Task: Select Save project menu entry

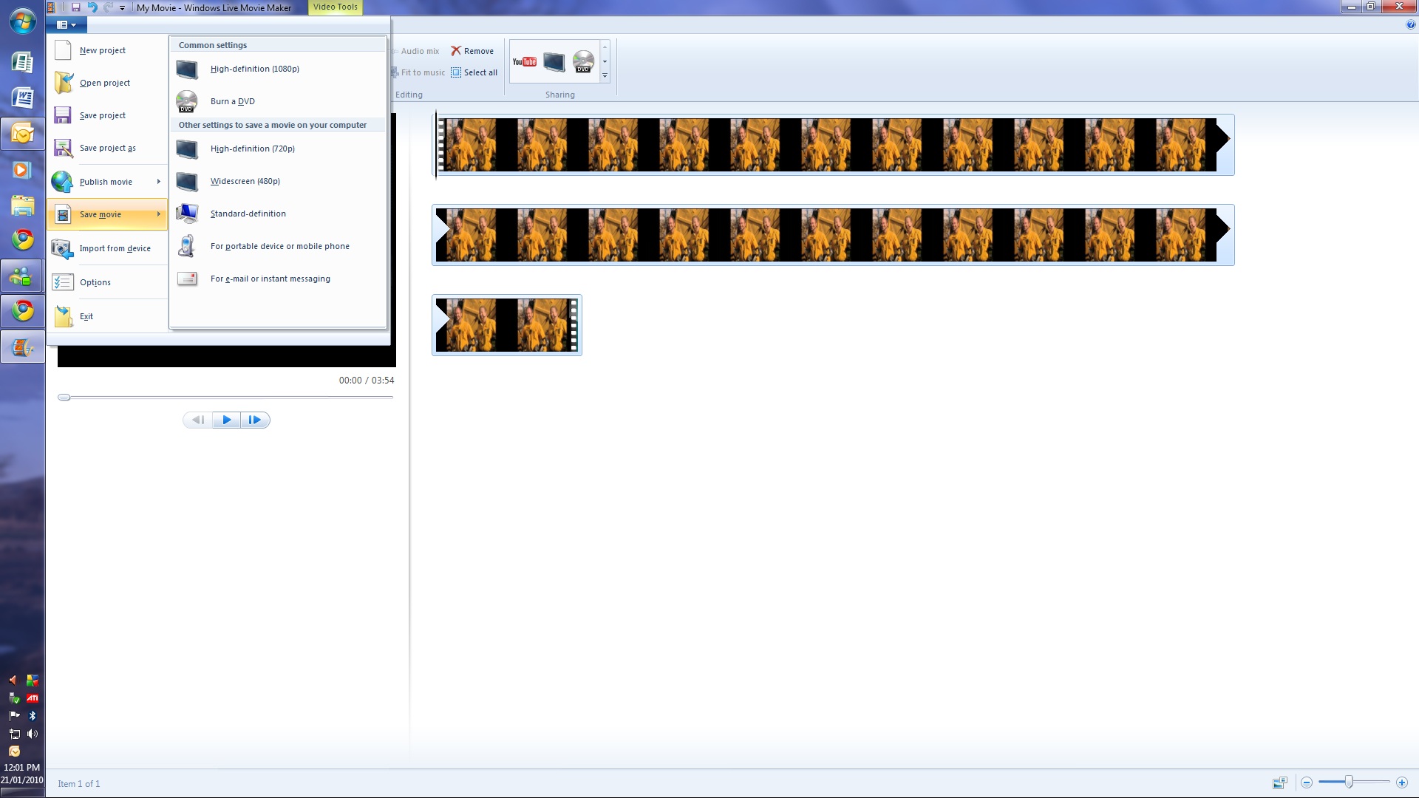Action: click(x=108, y=115)
